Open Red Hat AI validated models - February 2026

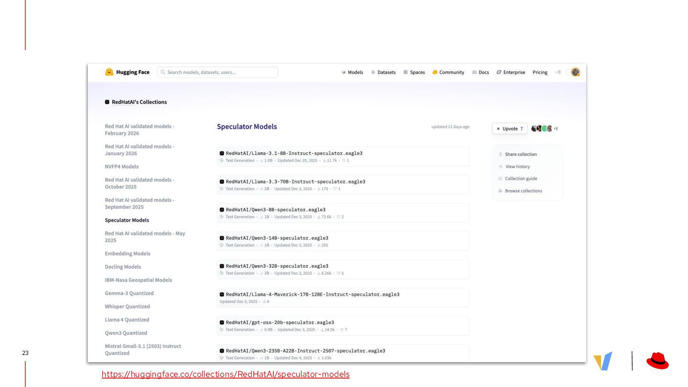click(x=140, y=130)
